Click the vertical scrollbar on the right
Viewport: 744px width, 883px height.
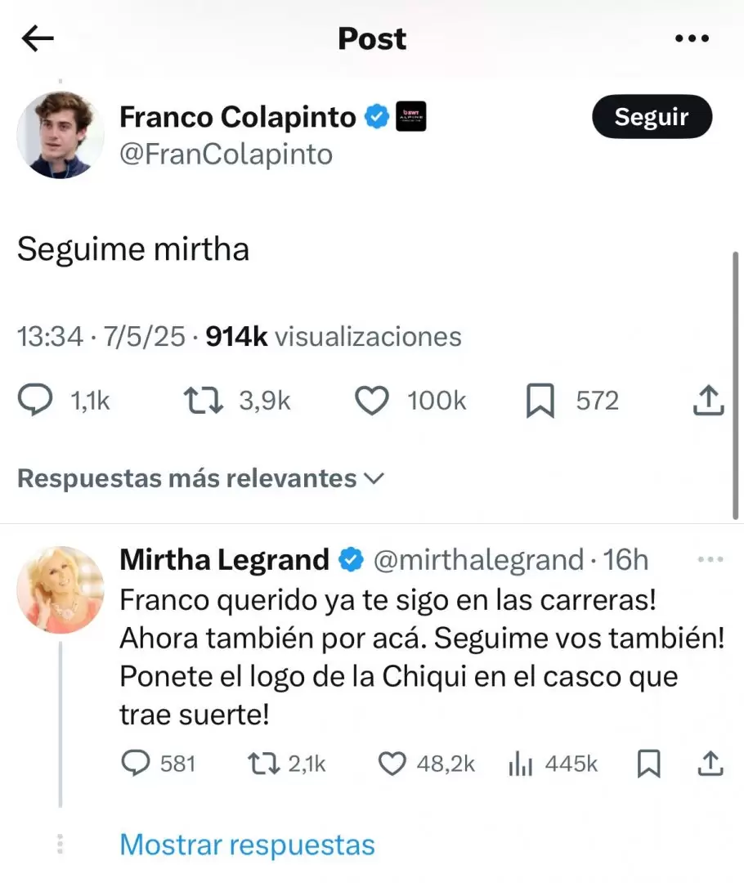pyautogui.click(x=737, y=384)
